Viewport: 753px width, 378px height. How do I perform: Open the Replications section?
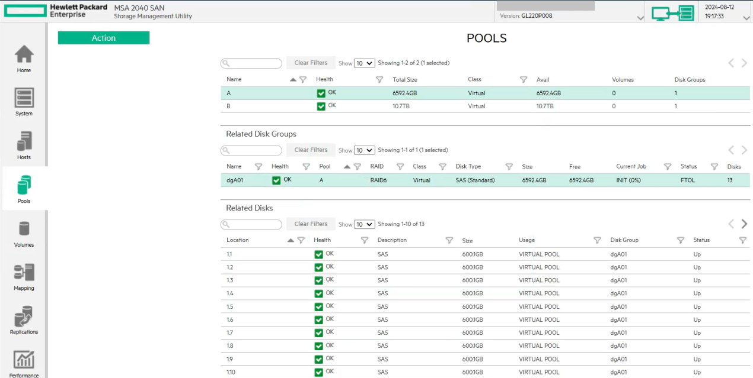[x=24, y=321]
